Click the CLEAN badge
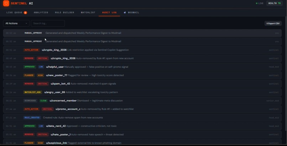 tap(43, 101)
